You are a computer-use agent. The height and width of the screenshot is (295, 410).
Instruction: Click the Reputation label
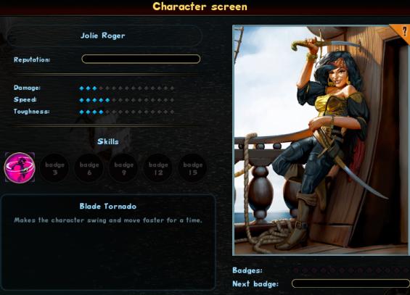(x=32, y=59)
